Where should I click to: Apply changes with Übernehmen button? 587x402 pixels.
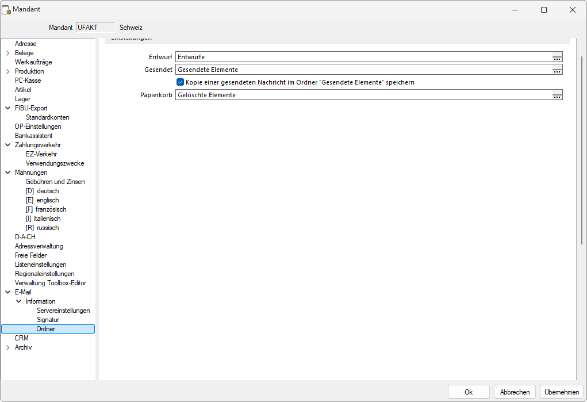coord(562,392)
